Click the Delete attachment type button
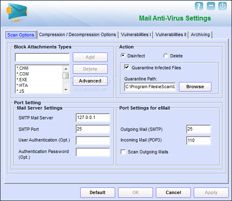The width and height of the screenshot is (232, 201). [x=90, y=69]
